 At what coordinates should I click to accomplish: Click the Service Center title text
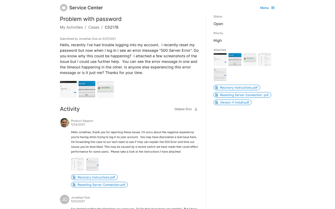point(86,8)
